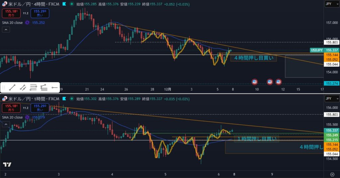
Task: Toggle market status dot in 4-hour chart
Action: coord(64,4)
